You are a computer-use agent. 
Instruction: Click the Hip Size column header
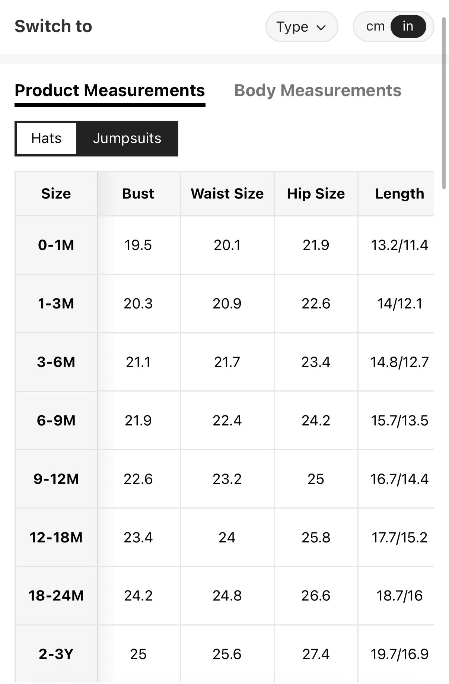coord(316,194)
